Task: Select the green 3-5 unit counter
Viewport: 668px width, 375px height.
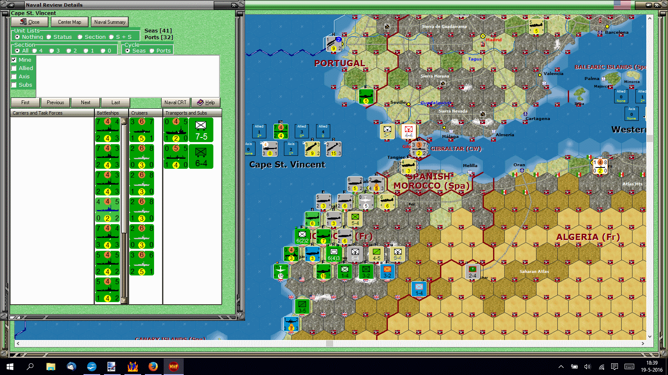Action: click(x=302, y=306)
